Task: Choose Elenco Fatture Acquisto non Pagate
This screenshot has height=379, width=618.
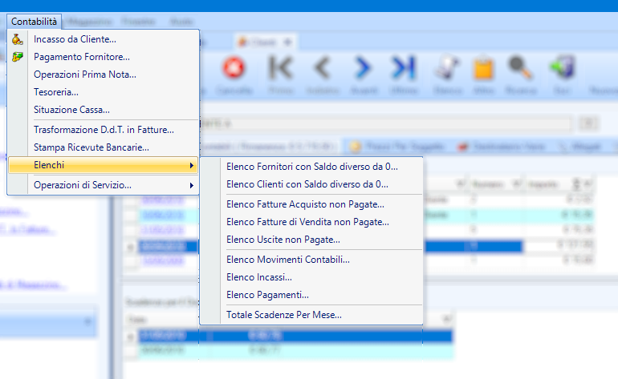Action: point(305,204)
